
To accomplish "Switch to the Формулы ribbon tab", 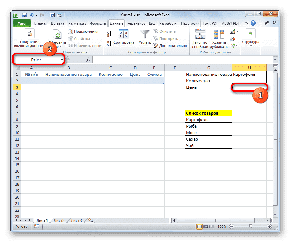I will tap(98, 23).
